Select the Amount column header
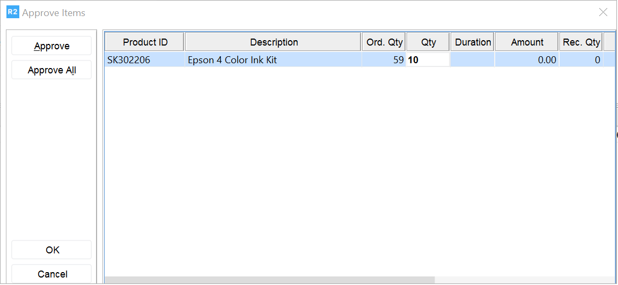Viewport: 618px width, 285px height. pos(527,42)
